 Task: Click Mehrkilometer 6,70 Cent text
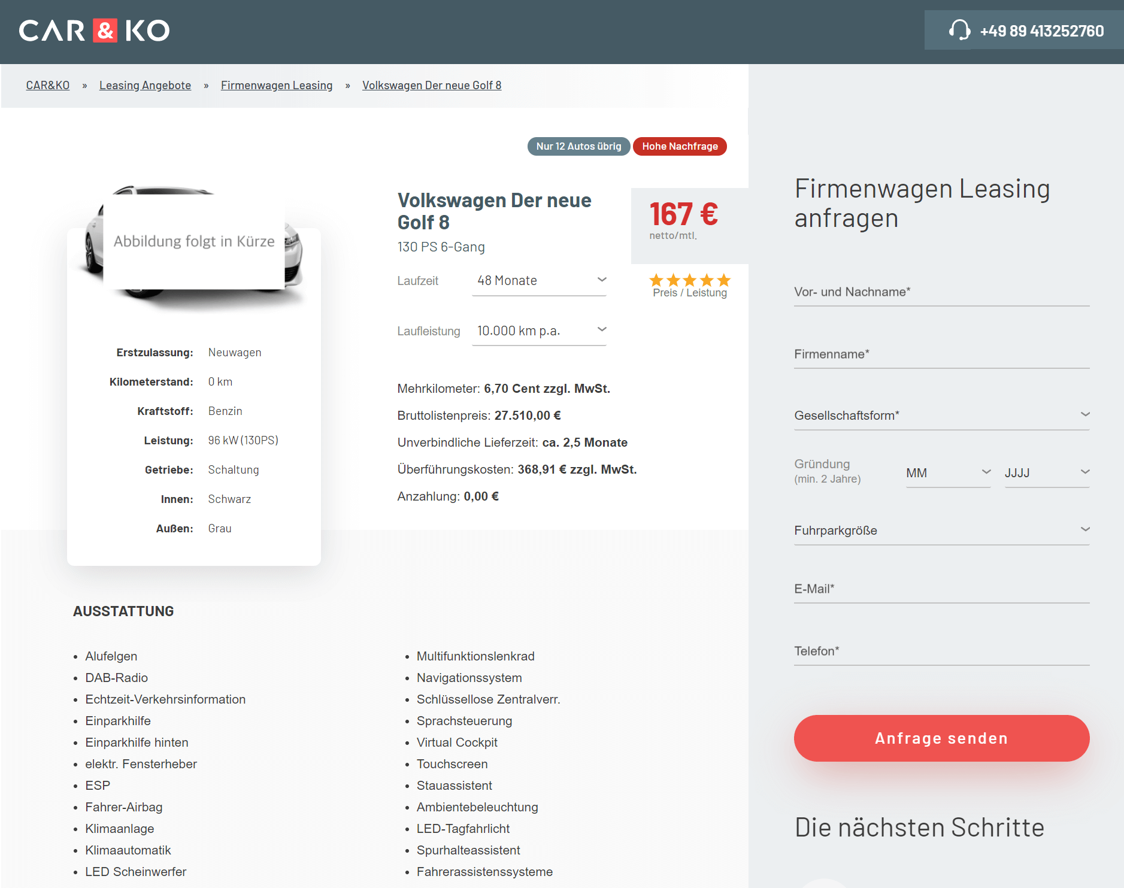point(504,389)
